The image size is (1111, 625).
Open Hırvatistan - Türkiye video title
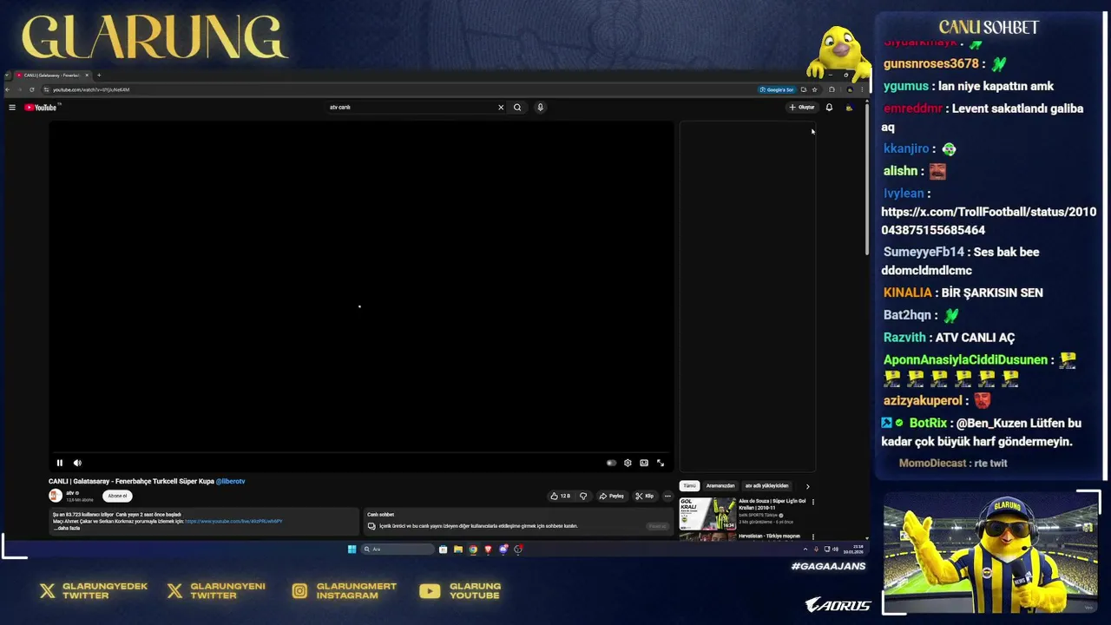(769, 536)
